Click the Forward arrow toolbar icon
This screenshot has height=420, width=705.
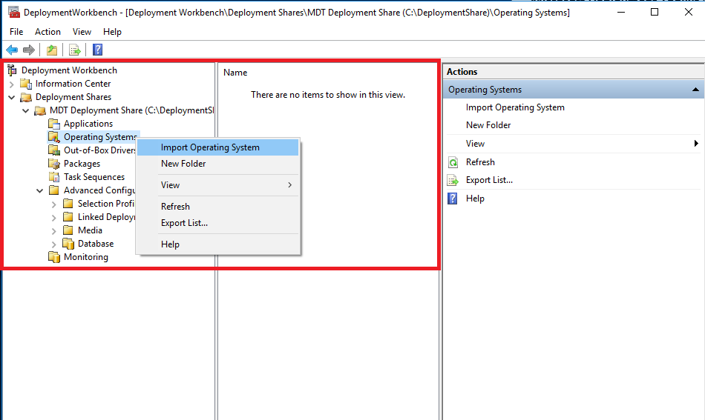tap(29, 50)
